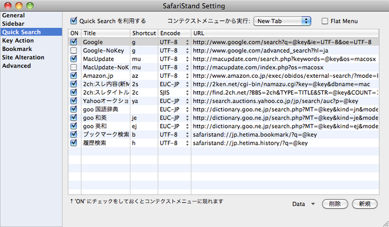Select the Amazon.jp title cell
Viewport: 389px width, 227px height.
[x=106, y=75]
